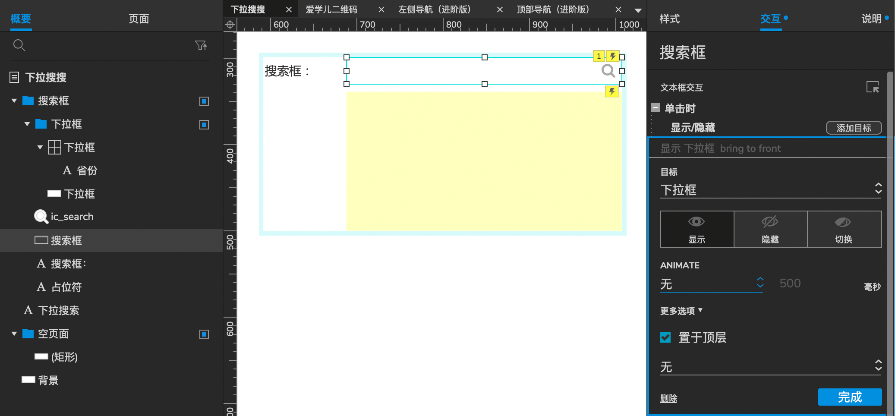Open the interaction editor popout icon
The image size is (895, 416).
(872, 87)
